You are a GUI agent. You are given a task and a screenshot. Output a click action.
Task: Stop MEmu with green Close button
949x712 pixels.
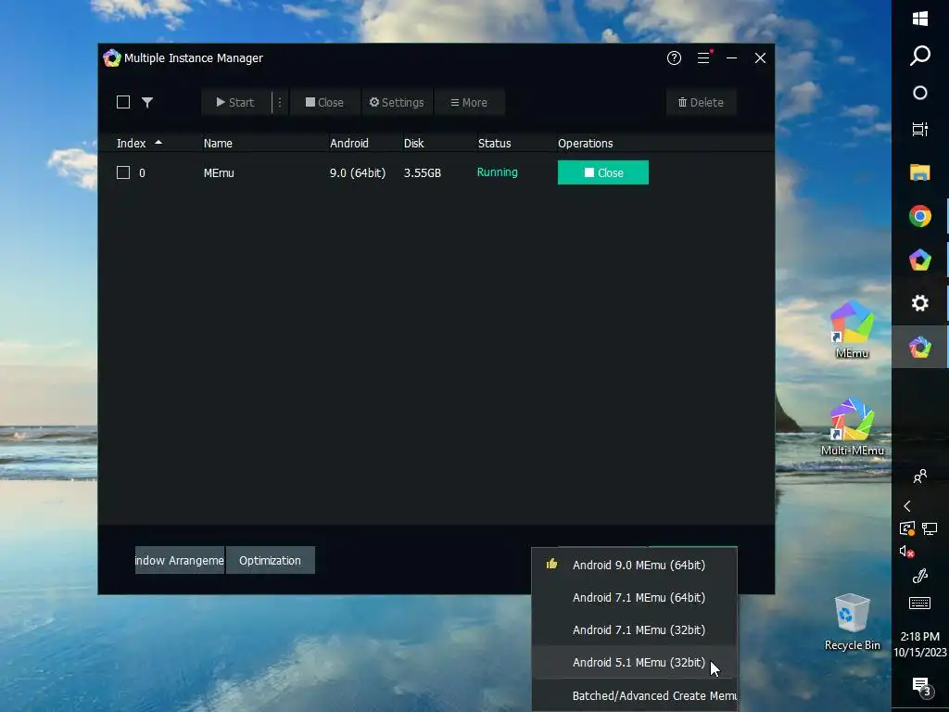click(x=602, y=172)
